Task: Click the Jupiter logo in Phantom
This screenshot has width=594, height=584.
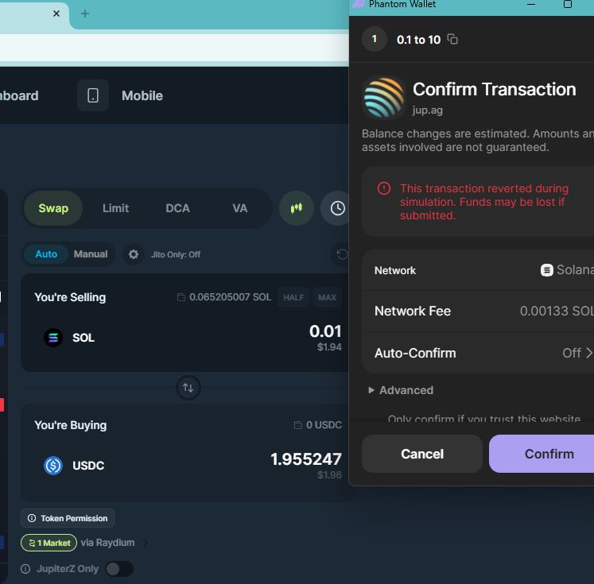Action: pyautogui.click(x=384, y=97)
